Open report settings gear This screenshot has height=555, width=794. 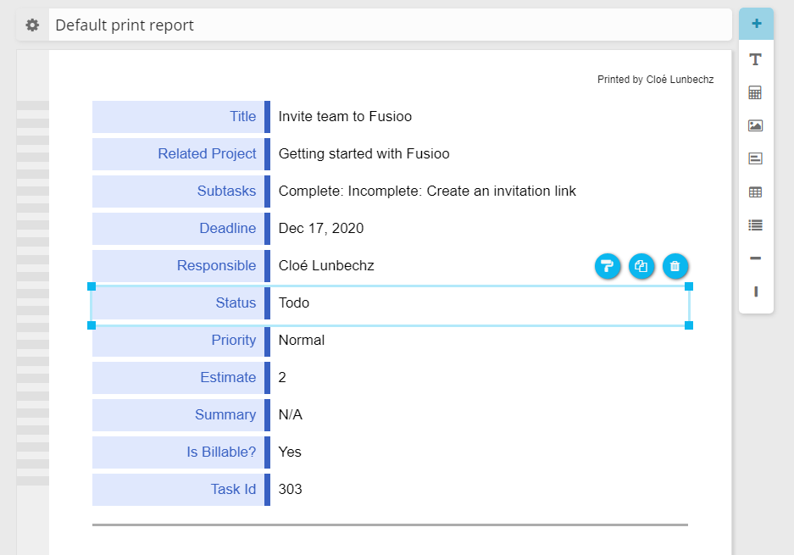pos(32,25)
